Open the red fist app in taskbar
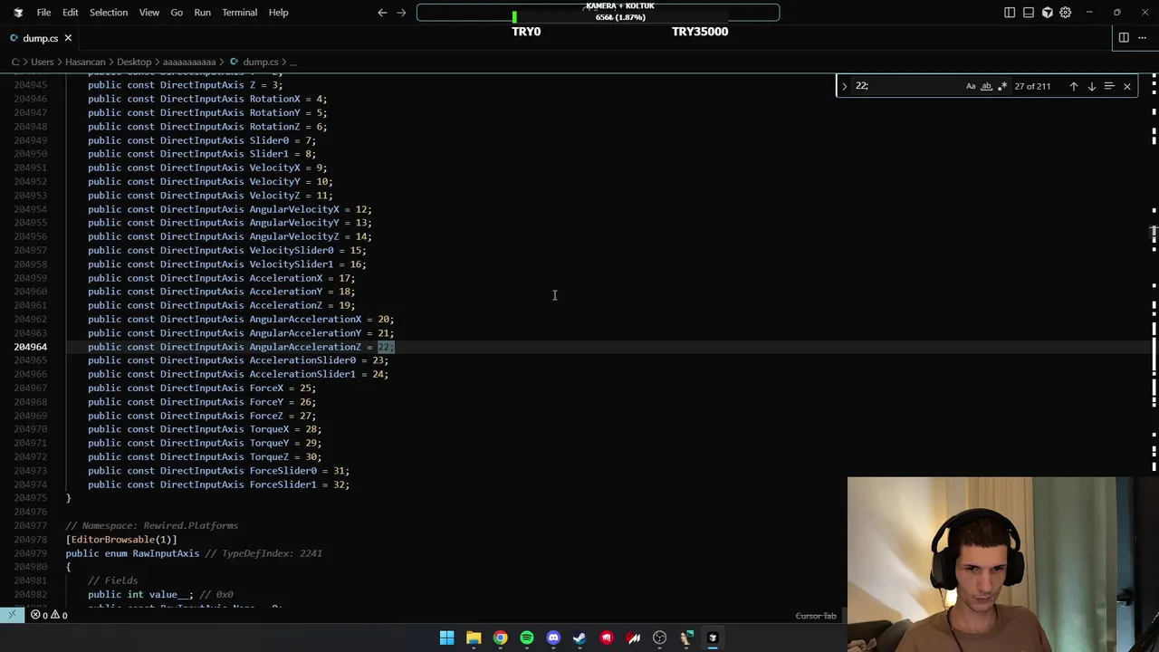The height and width of the screenshot is (652, 1159). click(607, 638)
